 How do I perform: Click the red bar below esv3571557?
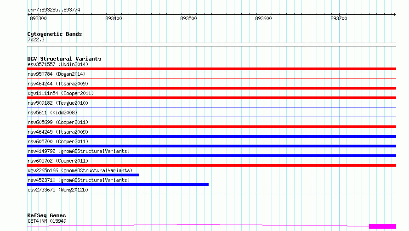(211, 69)
